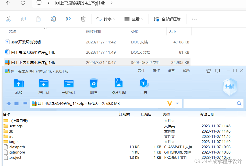Select the target folder in archive
Viewport: 246px width, 166px height.
point(11,142)
